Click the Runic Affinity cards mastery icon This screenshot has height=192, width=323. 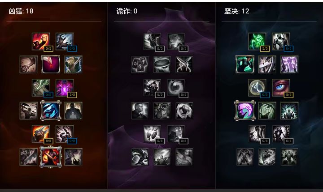click(140, 64)
